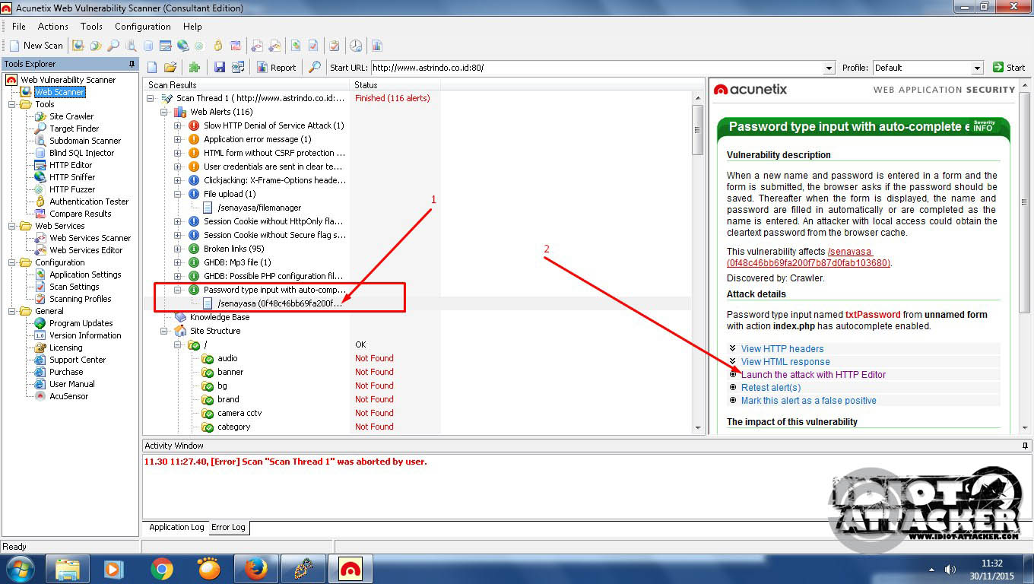Image resolution: width=1034 pixels, height=584 pixels.
Task: Click open-folder icon in scan toolbar
Action: point(170,68)
